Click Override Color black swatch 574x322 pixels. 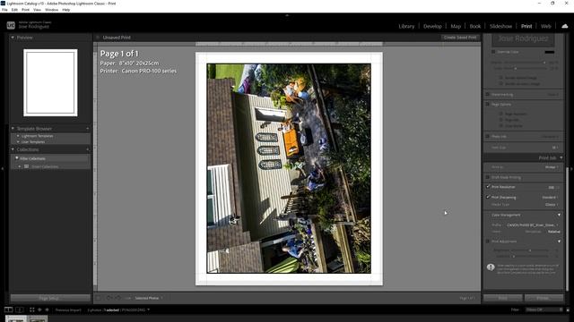click(550, 52)
